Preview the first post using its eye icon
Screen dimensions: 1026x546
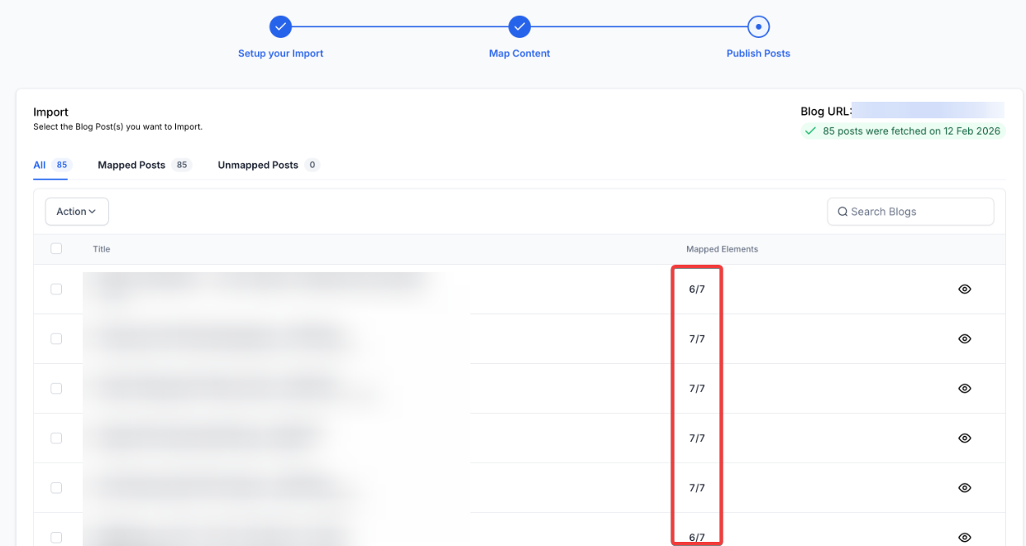(964, 290)
